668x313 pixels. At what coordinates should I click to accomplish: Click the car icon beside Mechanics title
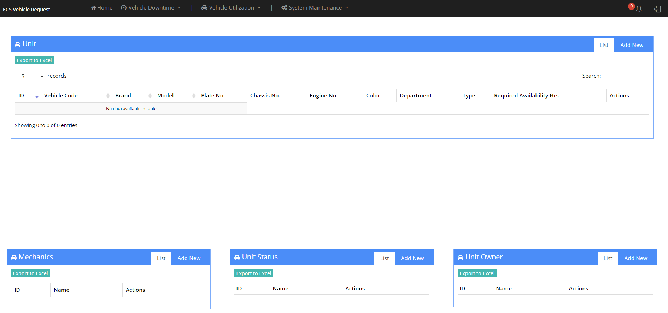point(14,258)
